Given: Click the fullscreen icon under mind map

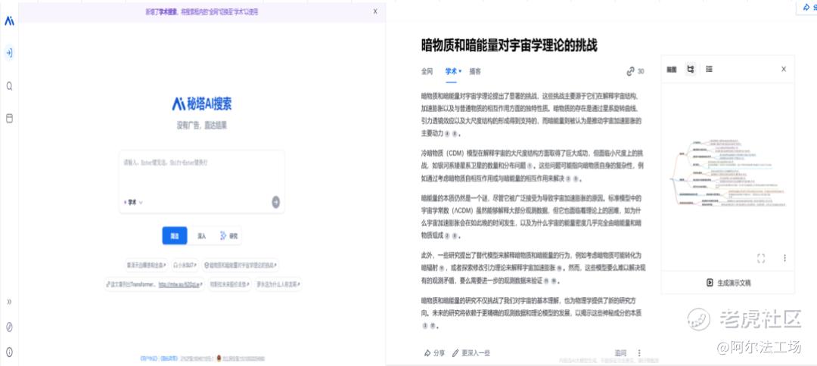Looking at the screenshot, I should pos(761,258).
